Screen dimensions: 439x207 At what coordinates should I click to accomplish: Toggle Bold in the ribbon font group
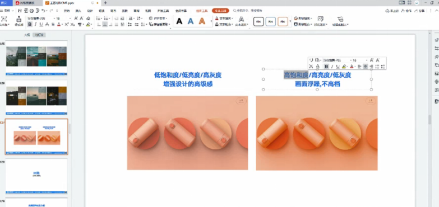click(30, 24)
